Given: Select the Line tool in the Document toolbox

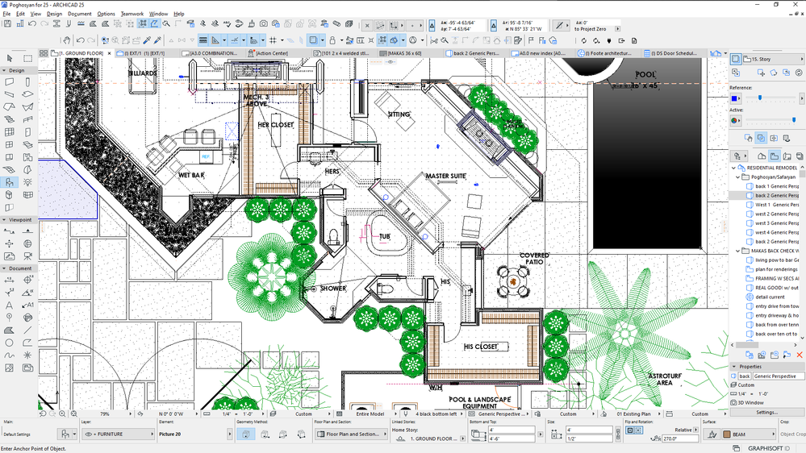Looking at the screenshot, I should click(x=27, y=330).
